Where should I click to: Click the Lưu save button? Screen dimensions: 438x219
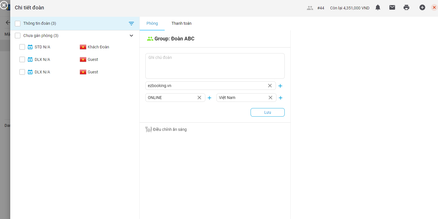267,112
